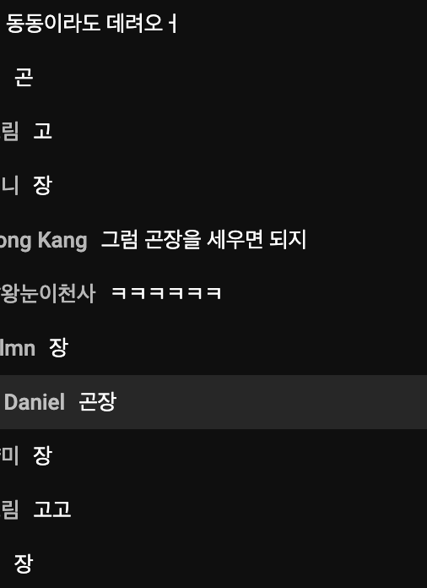This screenshot has height=588, width=427.
Task: Select Daniel's "곤장" message text
Action: (x=97, y=401)
